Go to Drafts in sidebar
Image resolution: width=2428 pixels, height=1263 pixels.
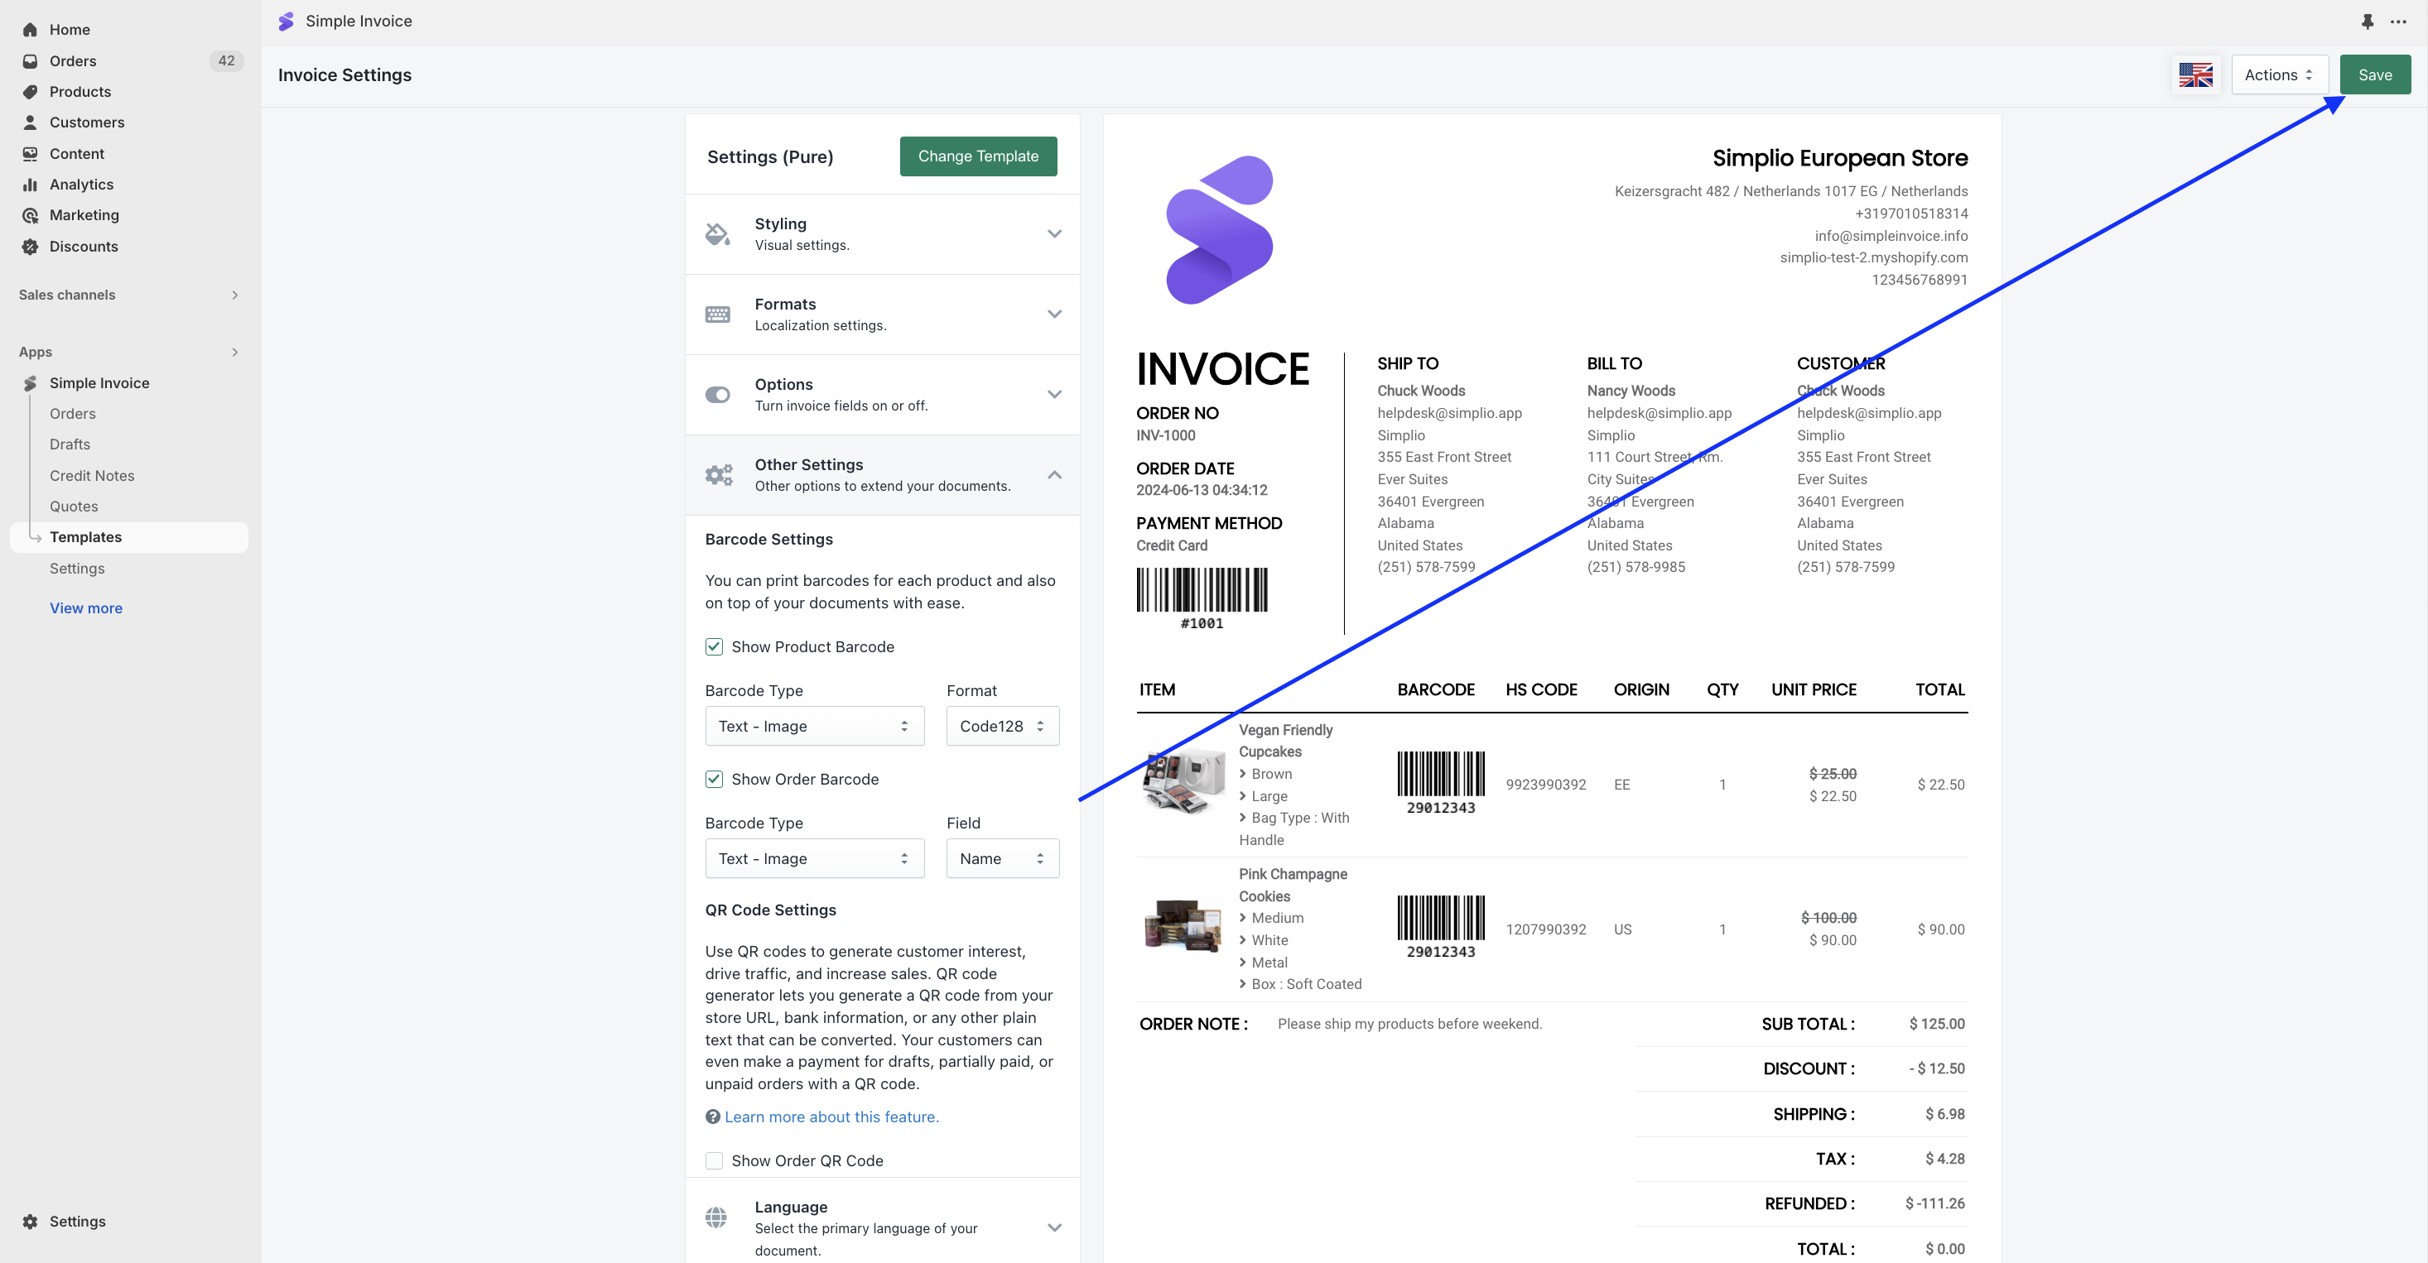tap(70, 444)
